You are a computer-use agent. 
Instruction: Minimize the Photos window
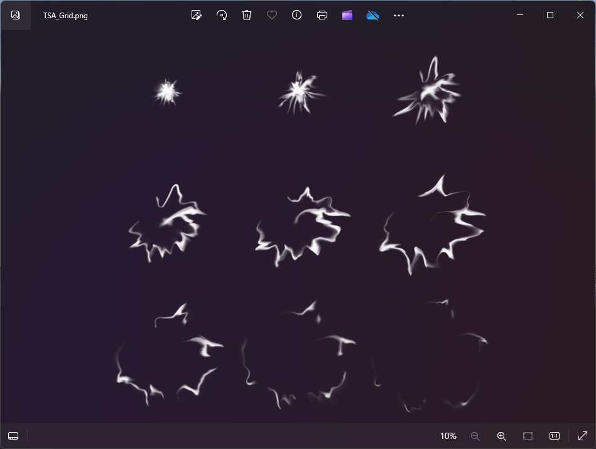click(x=520, y=15)
